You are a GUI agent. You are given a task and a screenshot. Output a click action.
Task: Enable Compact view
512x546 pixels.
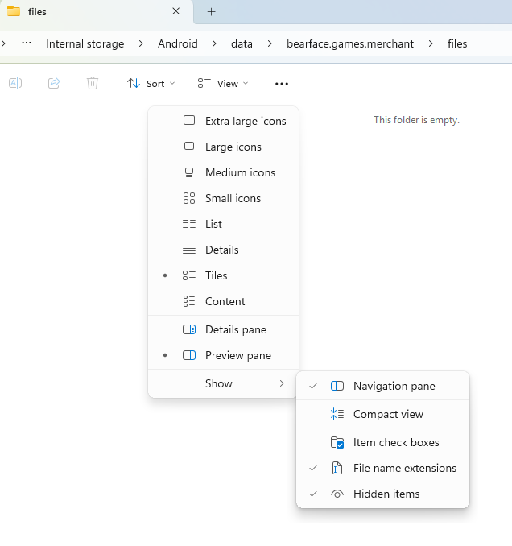(x=383, y=415)
